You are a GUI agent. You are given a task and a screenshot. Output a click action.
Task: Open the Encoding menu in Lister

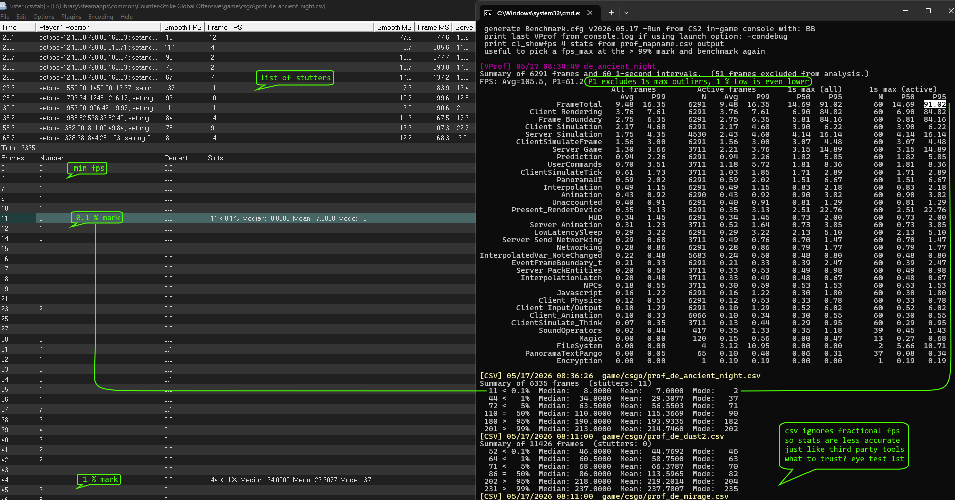point(101,17)
